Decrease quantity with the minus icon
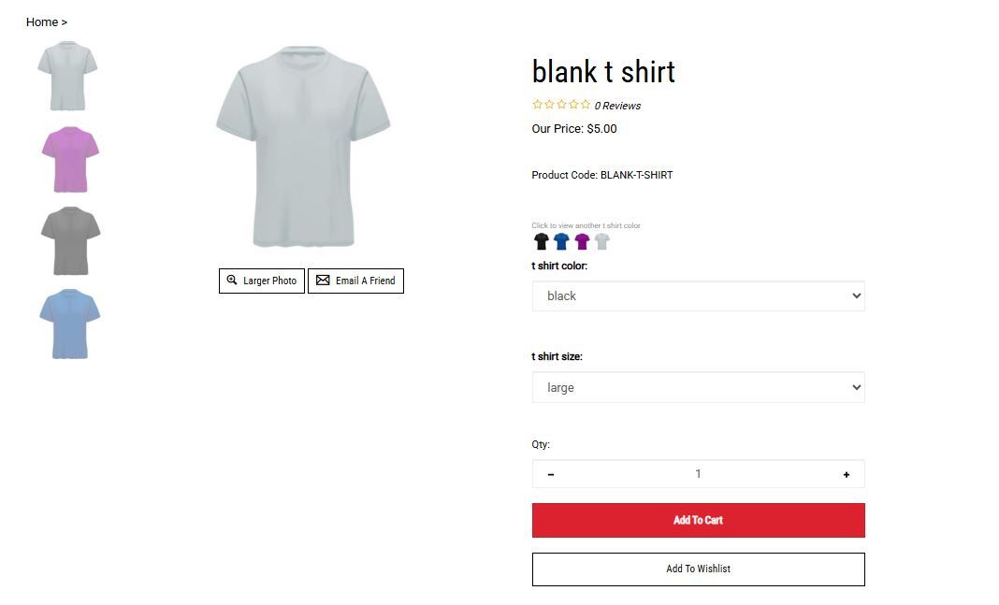The image size is (999, 605). 551,474
